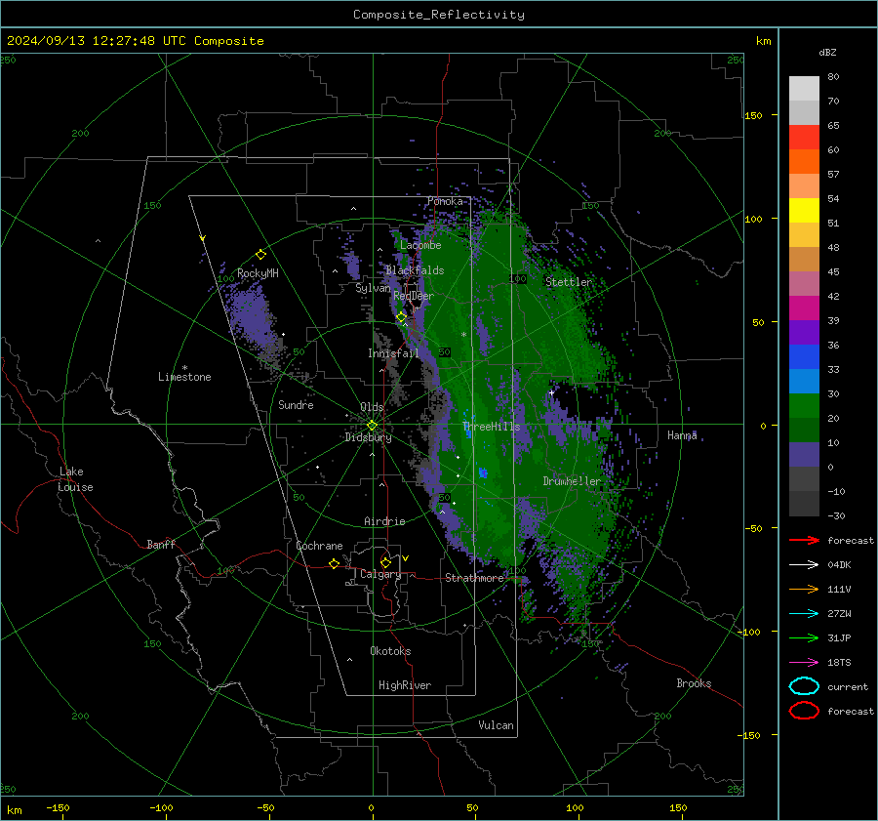Image resolution: width=878 pixels, height=821 pixels.
Task: Pick the yellow 51–54 dBZ color swatch
Action: (804, 211)
